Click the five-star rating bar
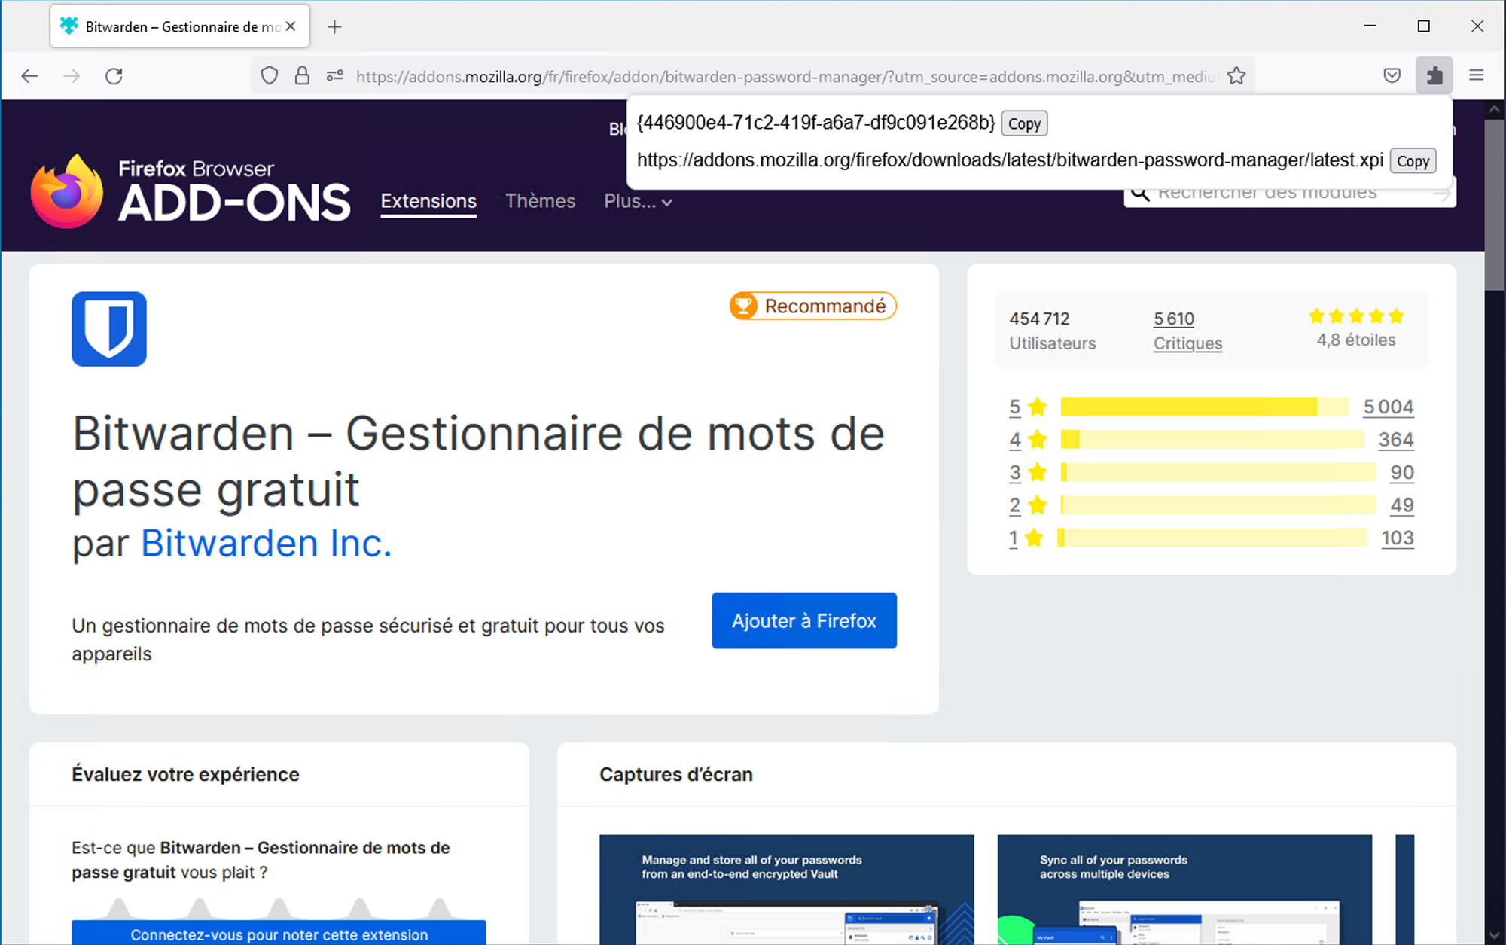1506x945 pixels. (1205, 407)
